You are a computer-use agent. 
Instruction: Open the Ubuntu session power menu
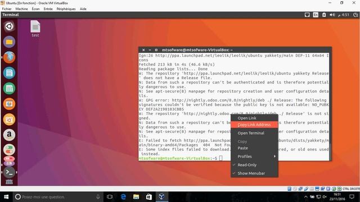(355, 15)
